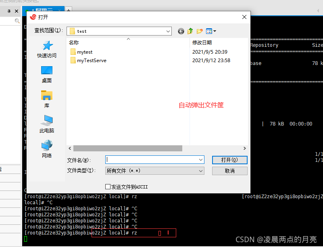Image resolution: width=323 pixels, height=247 pixels.
Task: Close the 打开 dialog
Action: (244, 17)
